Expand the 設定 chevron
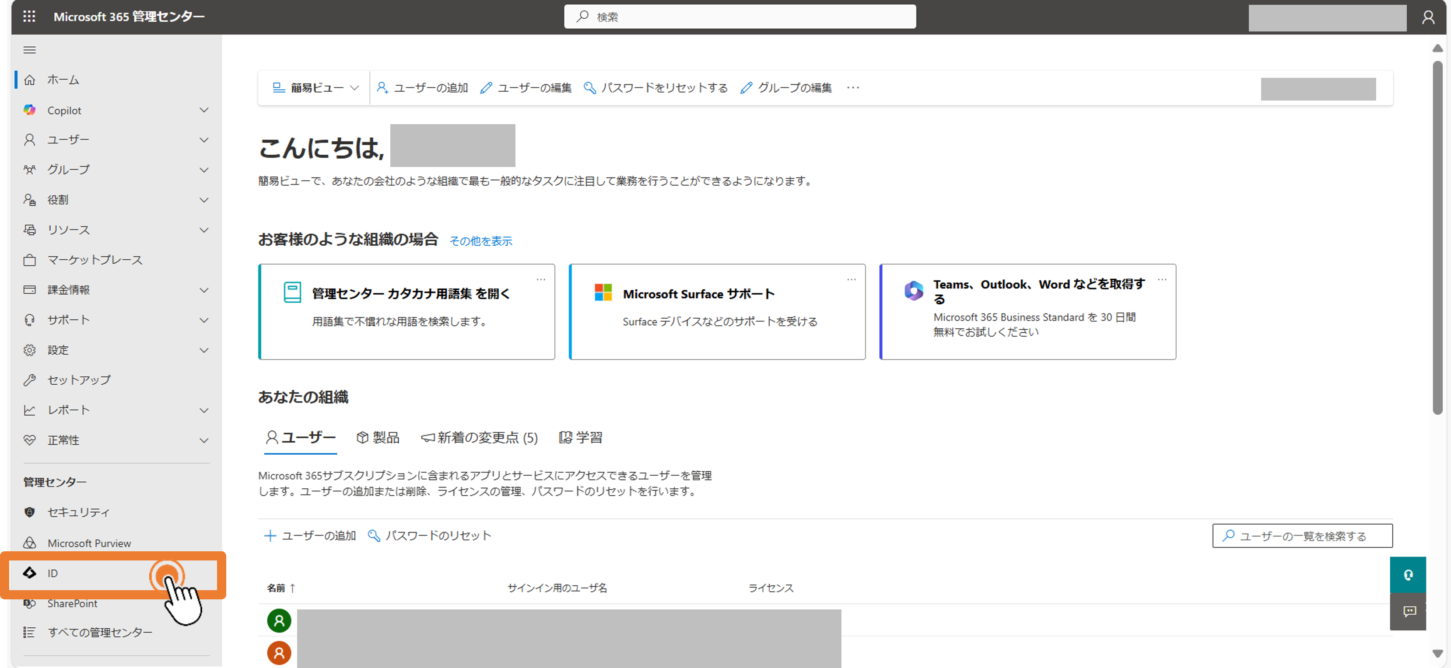The height and width of the screenshot is (668, 1451). (204, 351)
